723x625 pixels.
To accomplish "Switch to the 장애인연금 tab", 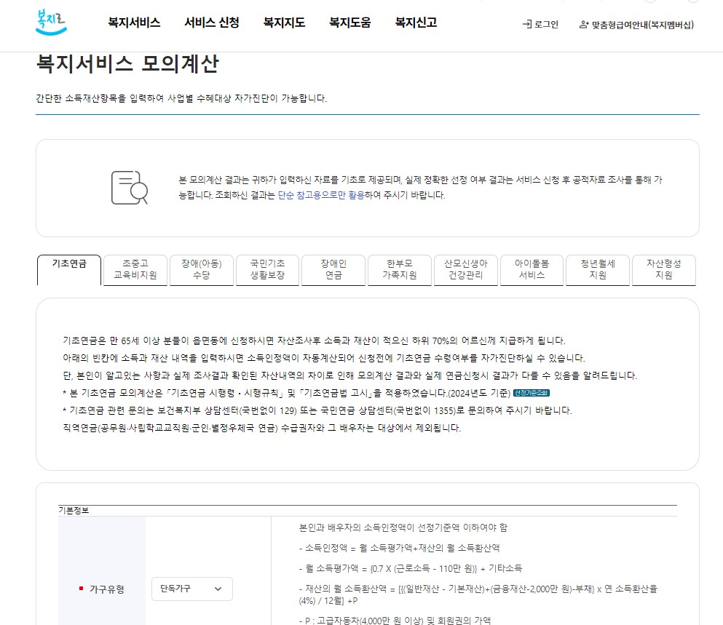I will 333,270.
